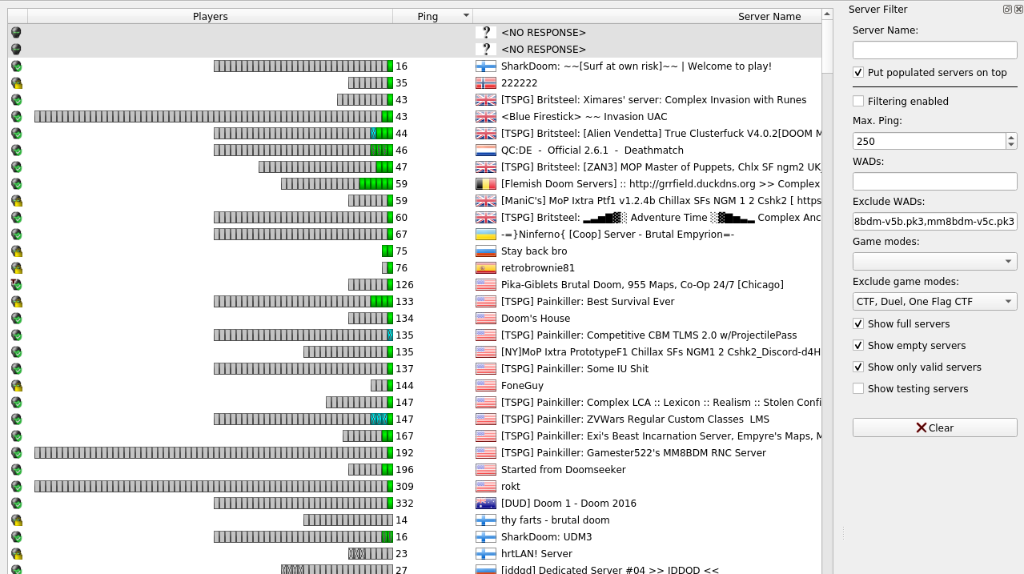The height and width of the screenshot is (574, 1024).
Task: Click the locked server icon for Stay back bro
Action: point(16,251)
